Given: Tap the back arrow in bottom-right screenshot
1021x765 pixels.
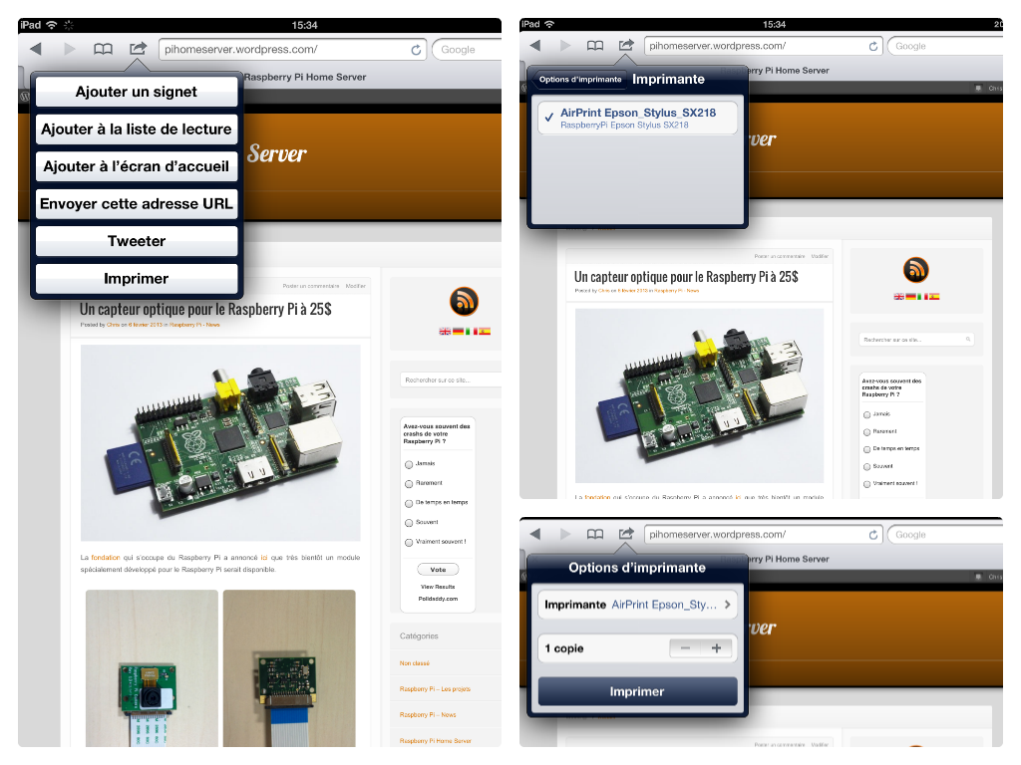Looking at the screenshot, I should click(x=535, y=534).
